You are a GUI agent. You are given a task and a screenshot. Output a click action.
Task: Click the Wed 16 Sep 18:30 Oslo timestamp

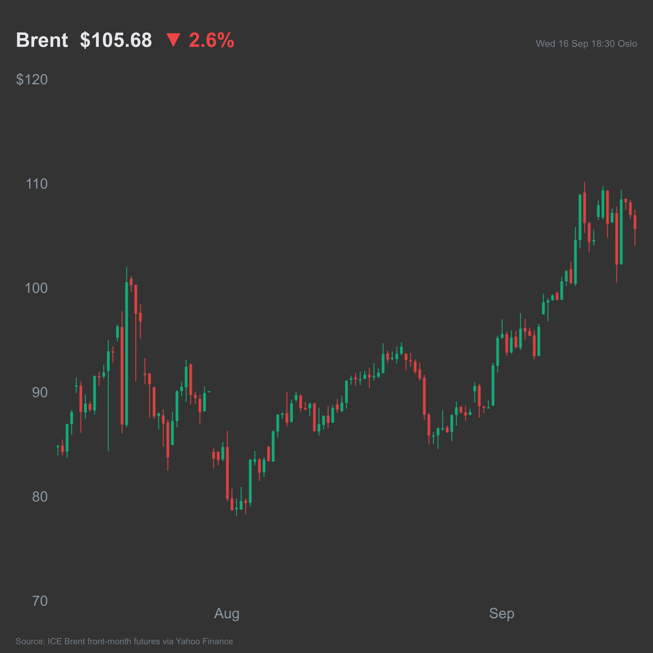point(586,44)
